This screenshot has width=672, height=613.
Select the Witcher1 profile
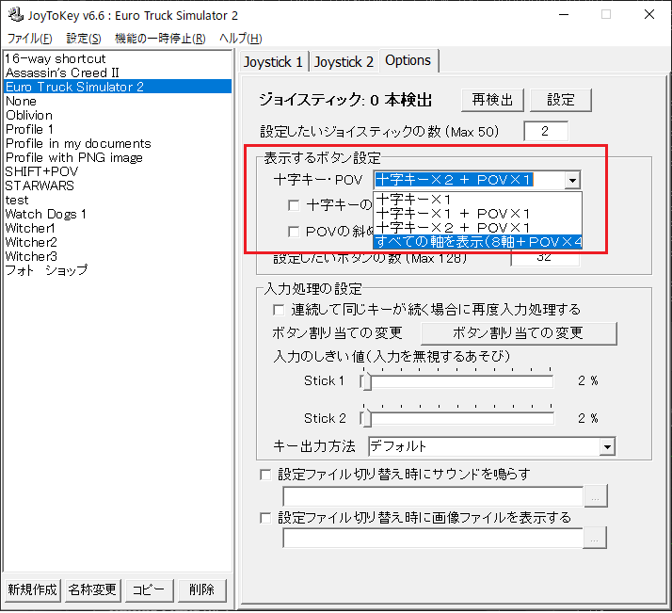[118, 229]
